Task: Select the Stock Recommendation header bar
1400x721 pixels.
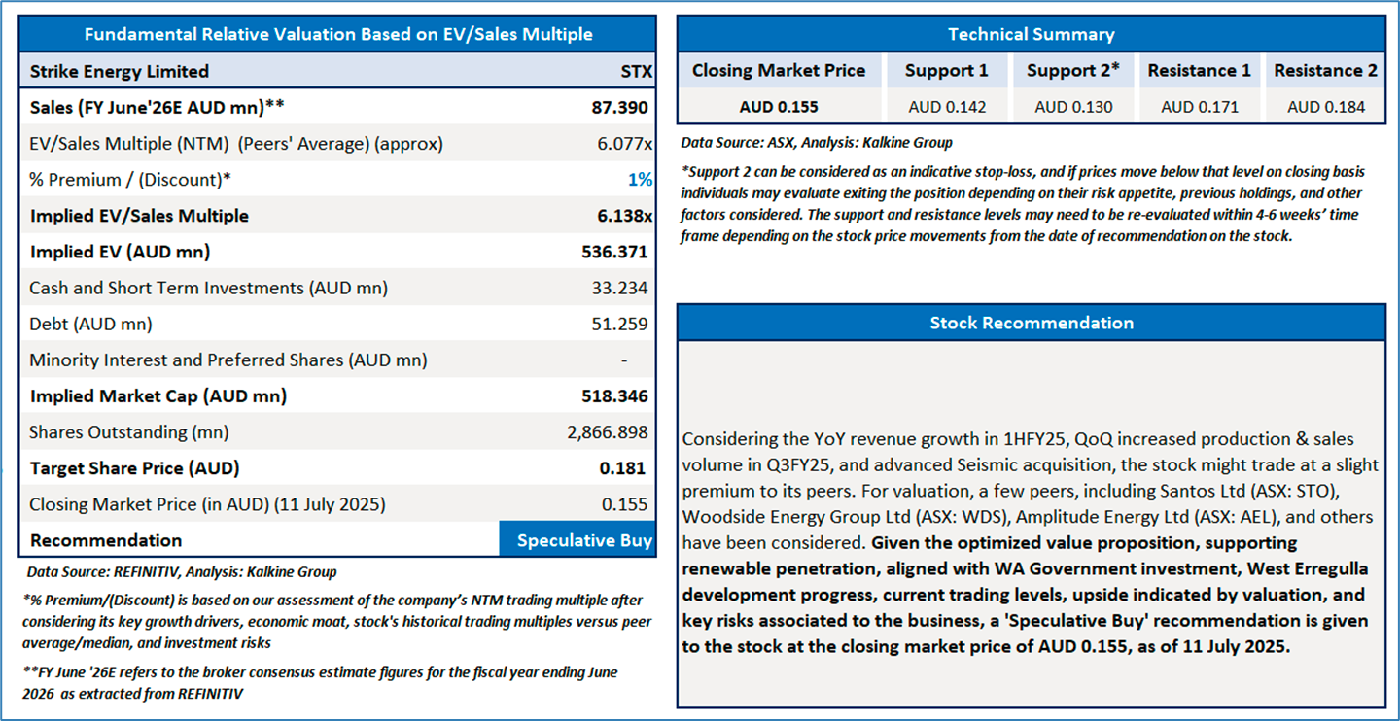Action: pos(1032,323)
